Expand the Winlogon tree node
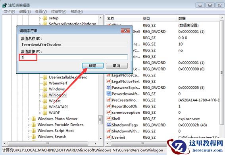225x155 pixels. pyautogui.click(x=40, y=95)
